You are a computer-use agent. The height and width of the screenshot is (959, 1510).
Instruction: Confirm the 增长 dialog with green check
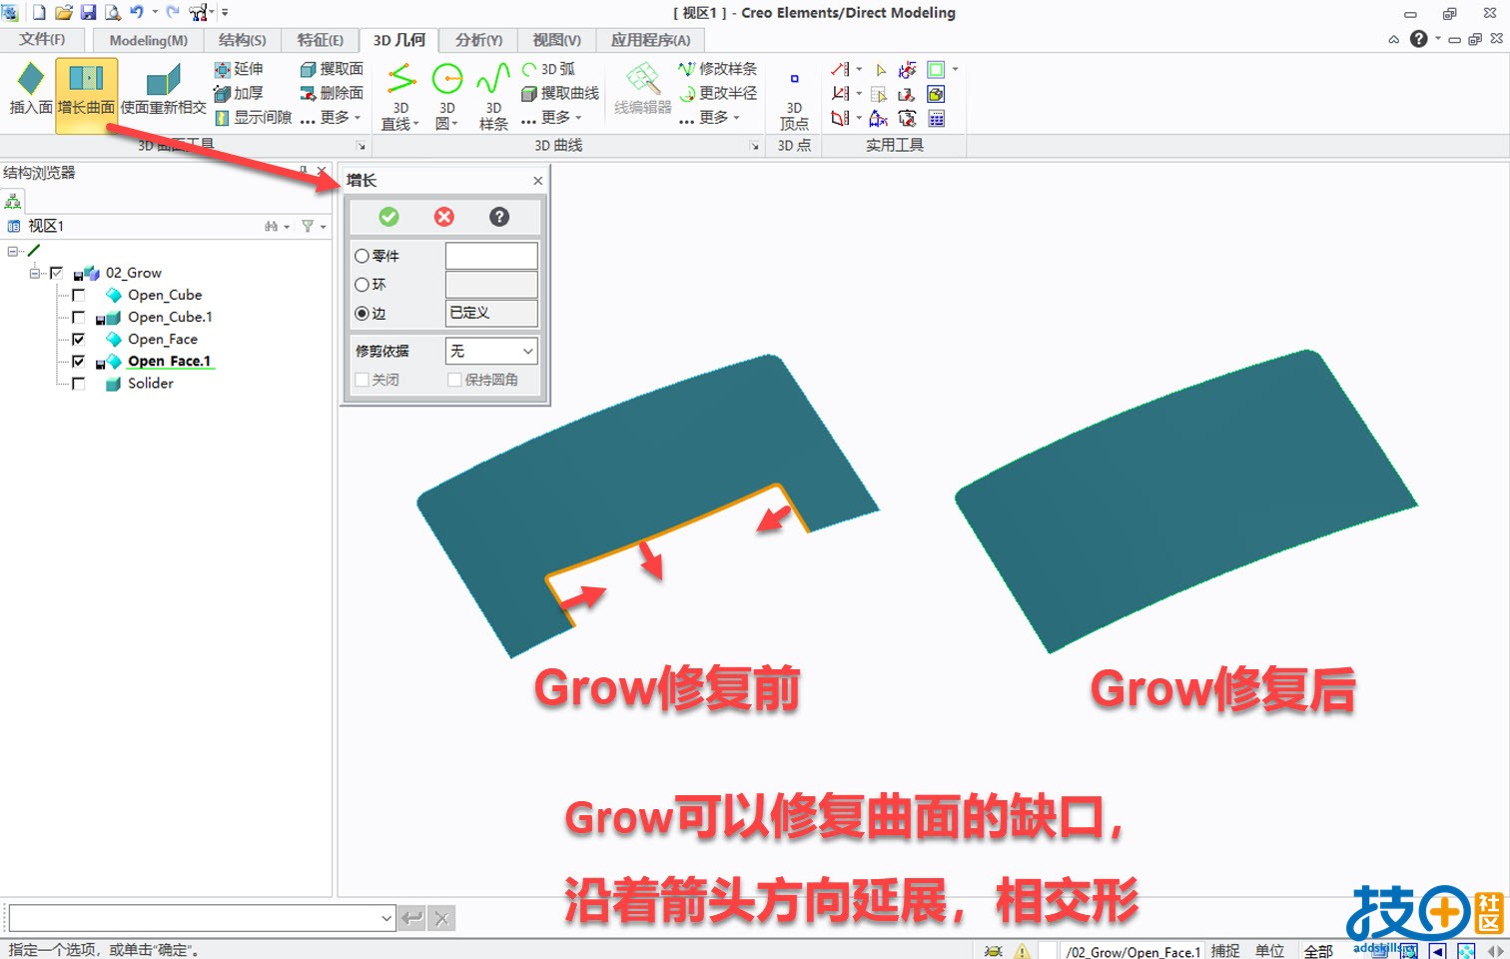(x=389, y=217)
